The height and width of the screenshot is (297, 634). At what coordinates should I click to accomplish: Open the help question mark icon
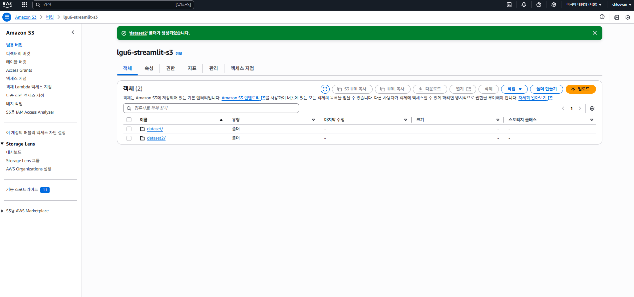click(539, 5)
